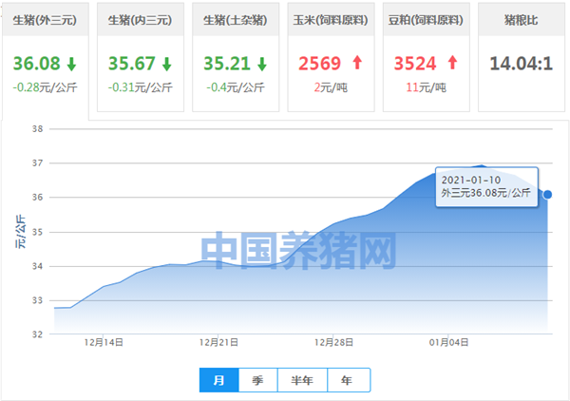Screen dimensions: 570x401
Task: Click the red up arrow beside 3524
Action: (452, 62)
